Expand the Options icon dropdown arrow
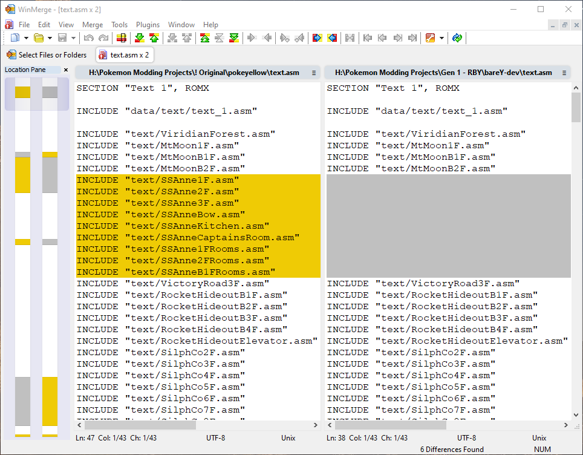The height and width of the screenshot is (455, 583). click(x=441, y=38)
